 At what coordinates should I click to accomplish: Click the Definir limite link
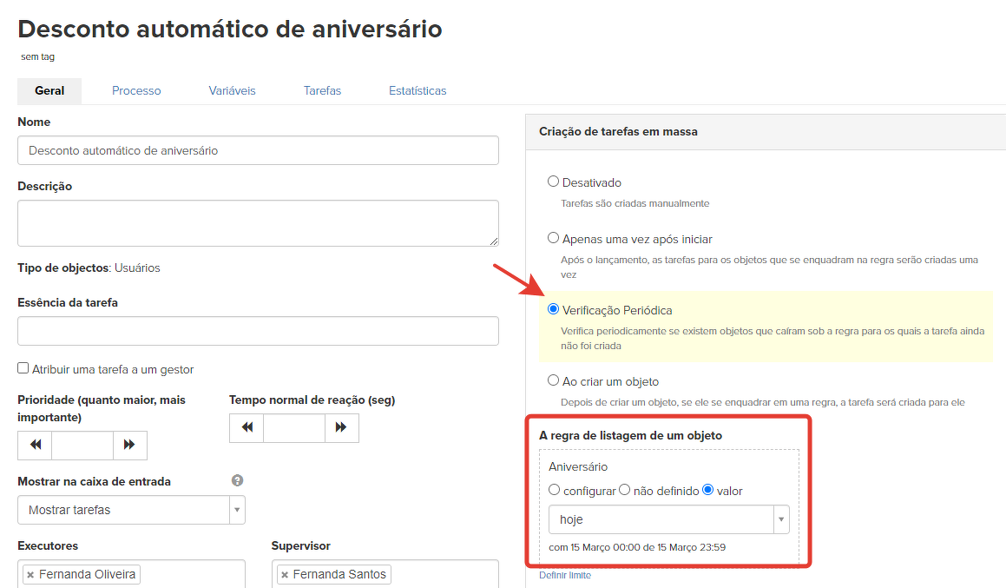(x=565, y=575)
